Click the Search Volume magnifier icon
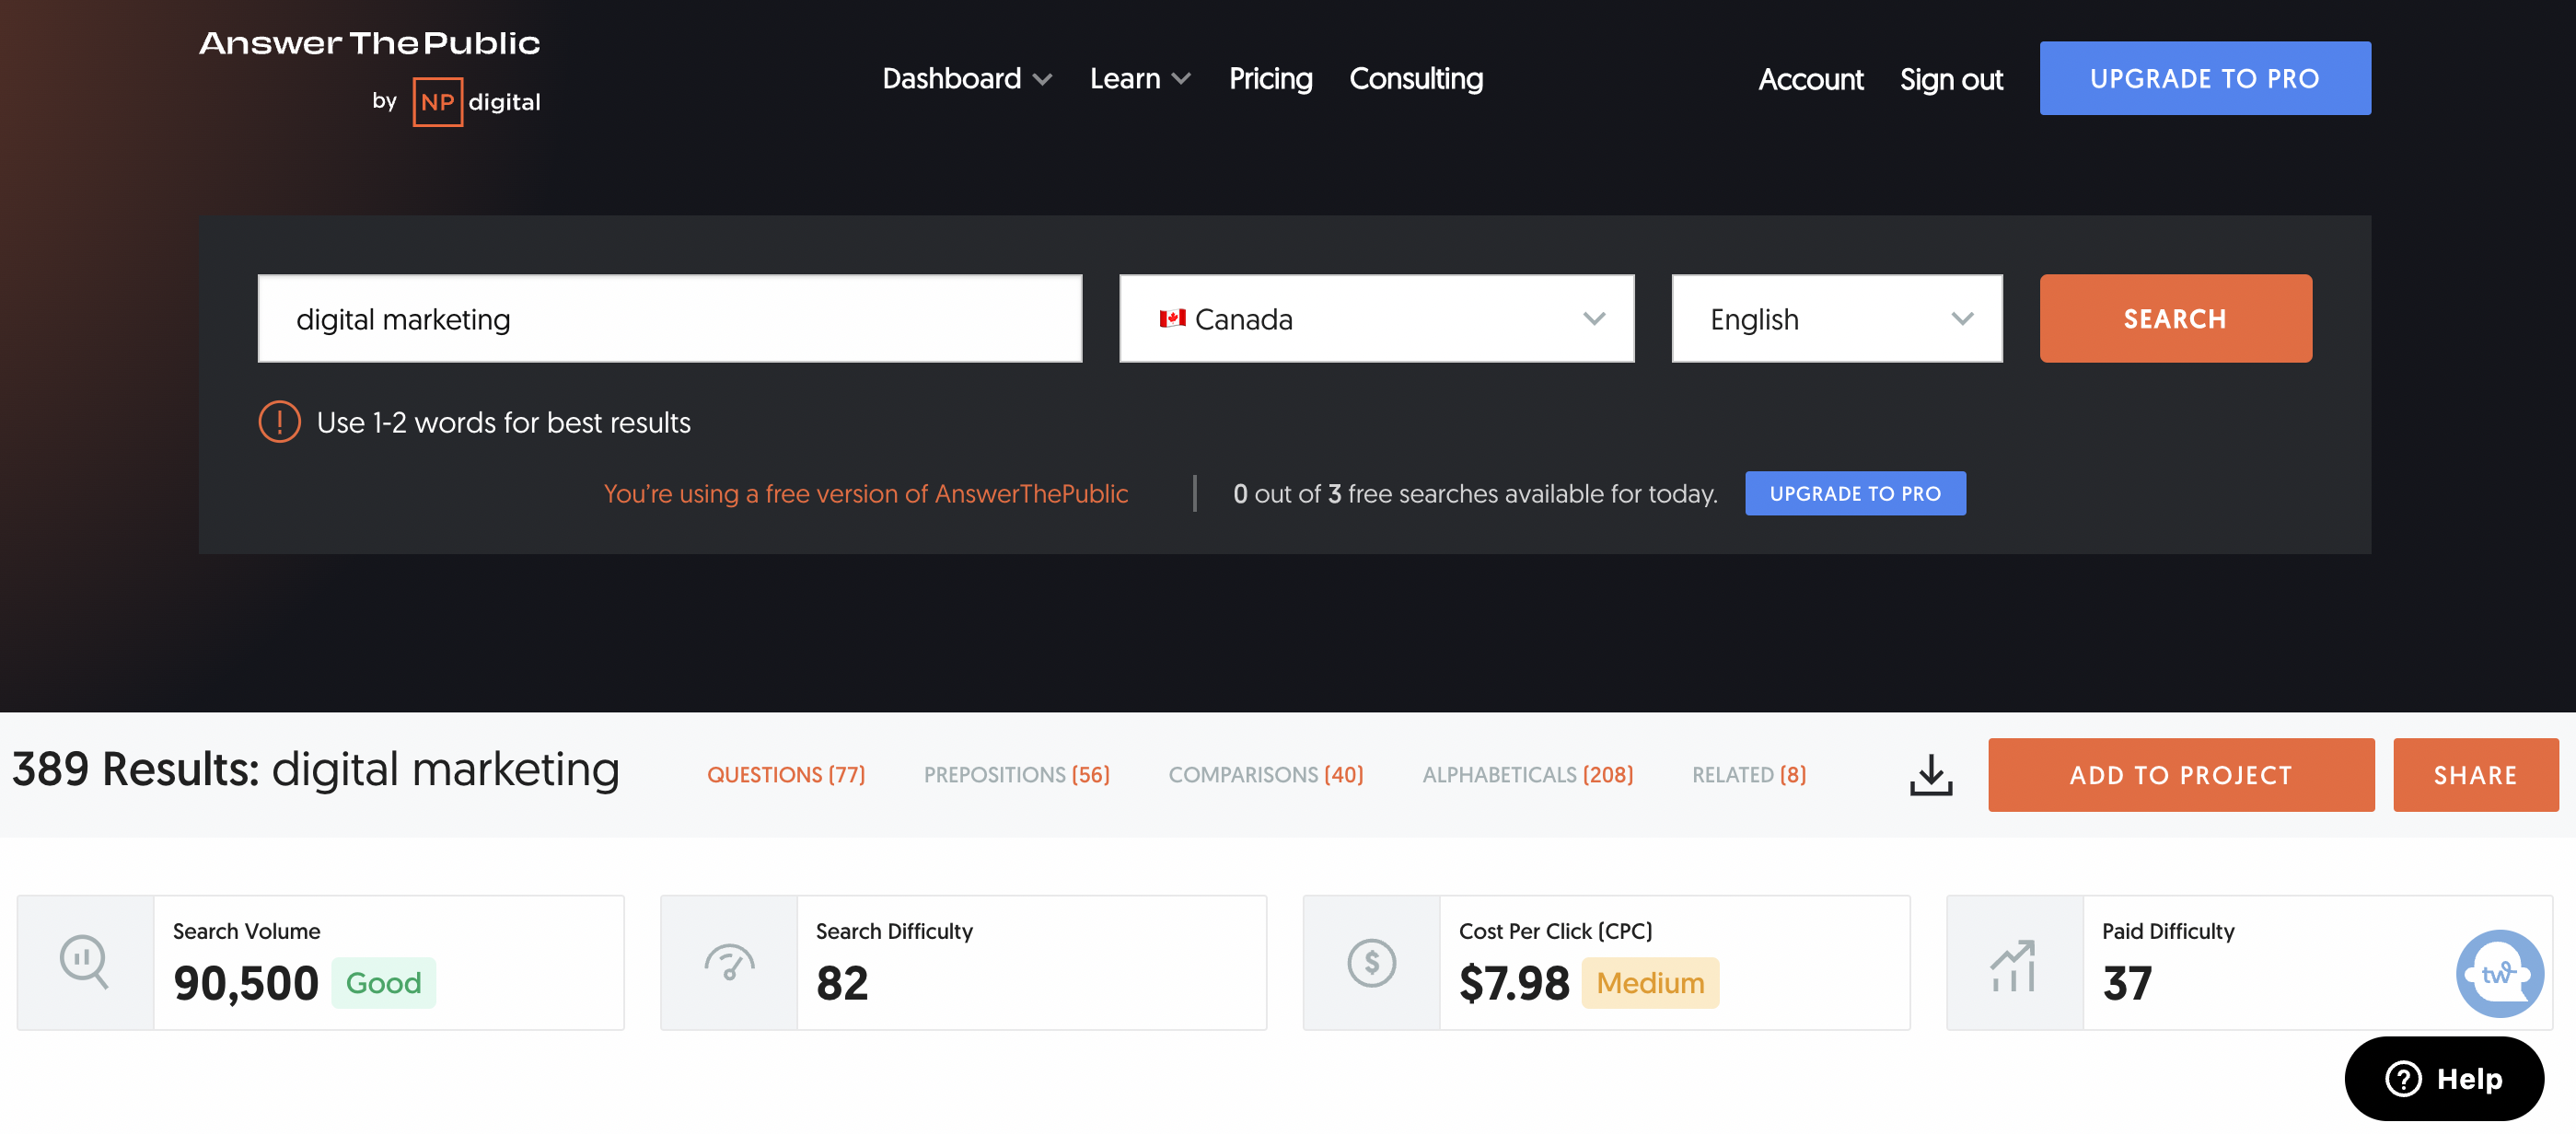This screenshot has height=1134, width=2576. click(84, 962)
